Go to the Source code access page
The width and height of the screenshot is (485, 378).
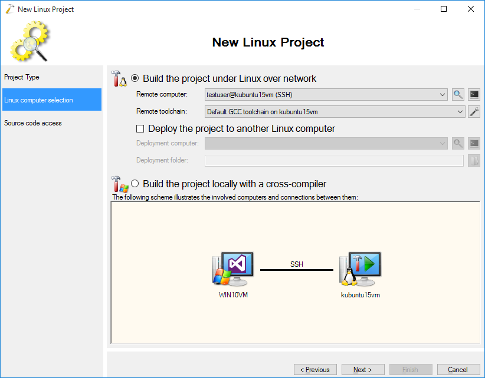[x=33, y=123]
